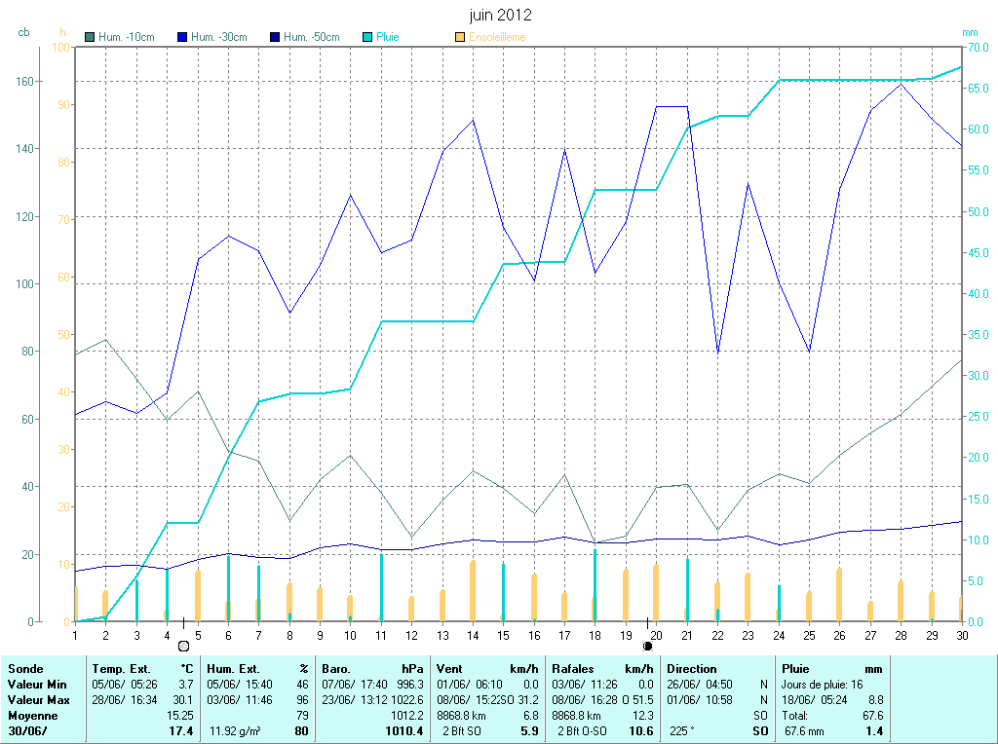
Task: Click the Hum. Ext. column header
Action: 234,669
